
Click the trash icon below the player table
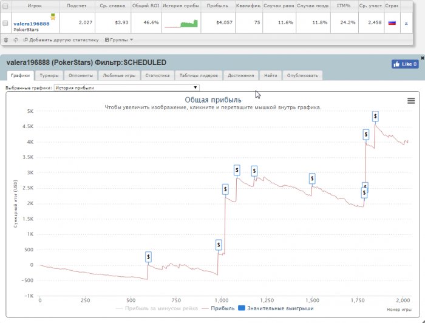coord(6,40)
